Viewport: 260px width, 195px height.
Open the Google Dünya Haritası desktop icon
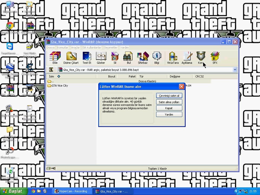tap(10, 70)
